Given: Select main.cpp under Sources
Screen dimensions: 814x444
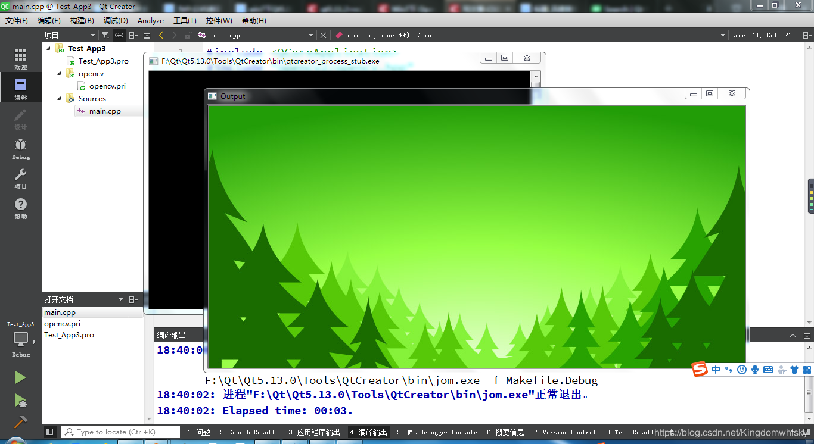Looking at the screenshot, I should pos(105,111).
